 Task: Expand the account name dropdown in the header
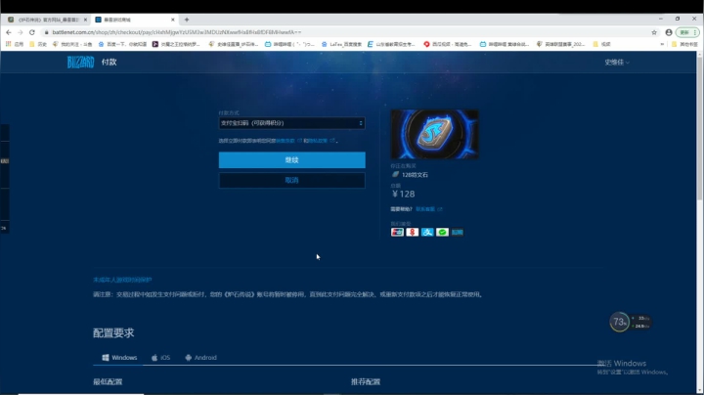click(616, 62)
